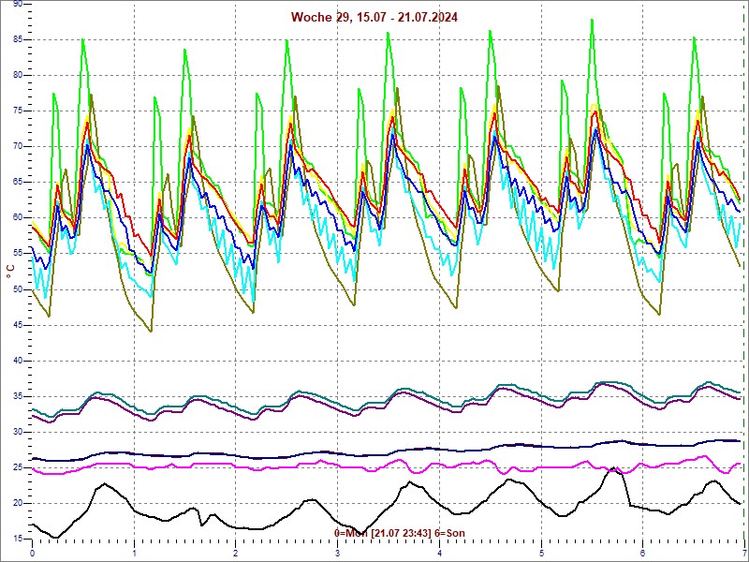
Task: Select the y-axis label "30"
Action: (17, 432)
